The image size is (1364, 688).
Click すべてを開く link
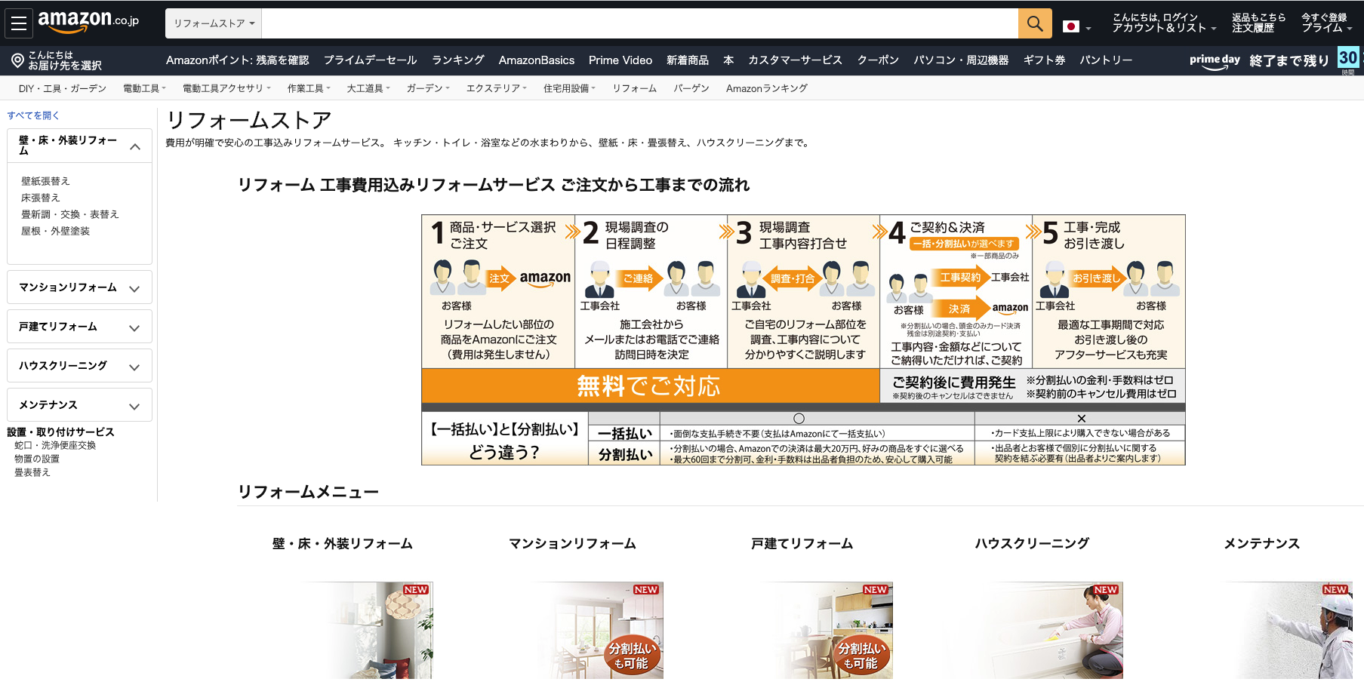tap(33, 115)
